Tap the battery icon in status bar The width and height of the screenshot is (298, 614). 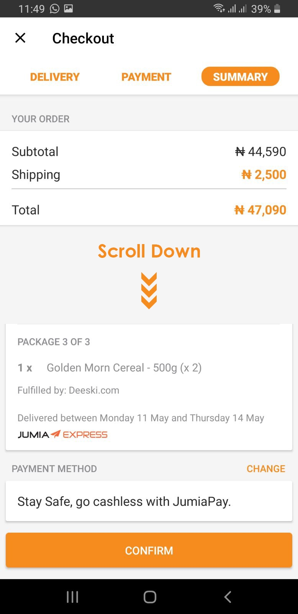(x=277, y=8)
